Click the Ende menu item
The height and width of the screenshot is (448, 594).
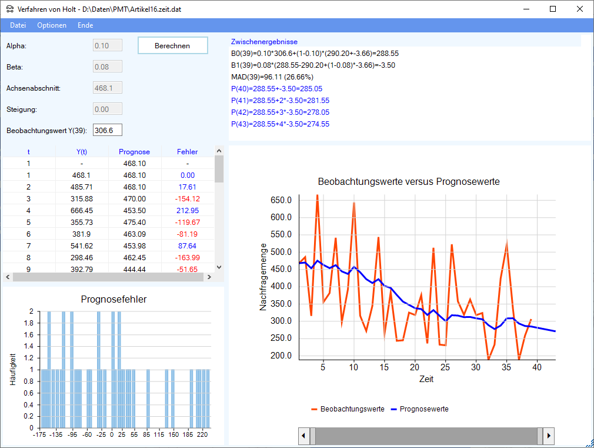coord(85,25)
